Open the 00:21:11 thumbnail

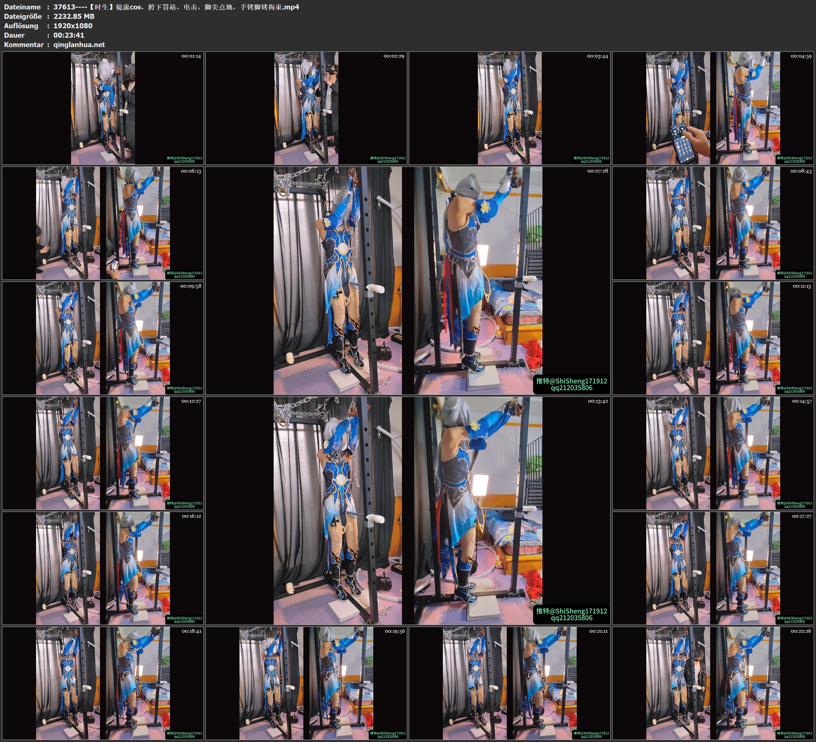click(510, 683)
